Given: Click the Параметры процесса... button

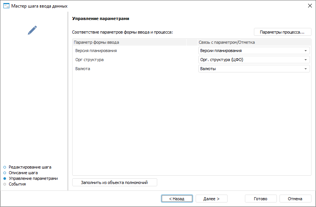Looking at the screenshot, I should pyautogui.click(x=283, y=32).
